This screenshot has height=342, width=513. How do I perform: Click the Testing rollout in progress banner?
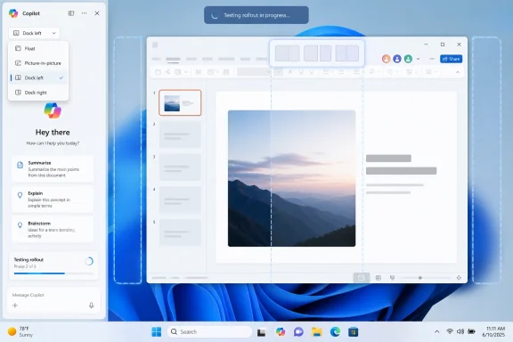256,15
